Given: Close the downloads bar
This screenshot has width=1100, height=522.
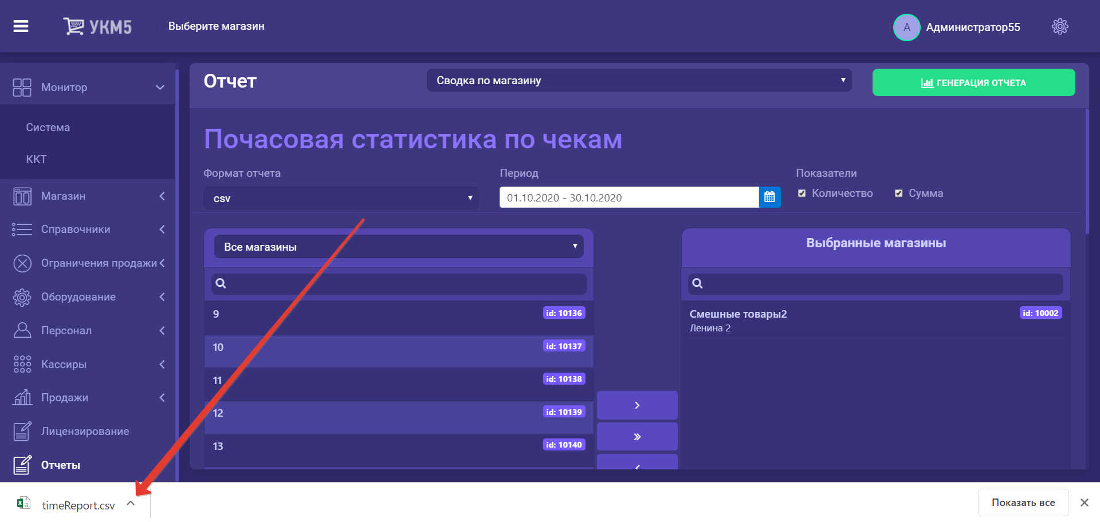Looking at the screenshot, I should pyautogui.click(x=1084, y=503).
